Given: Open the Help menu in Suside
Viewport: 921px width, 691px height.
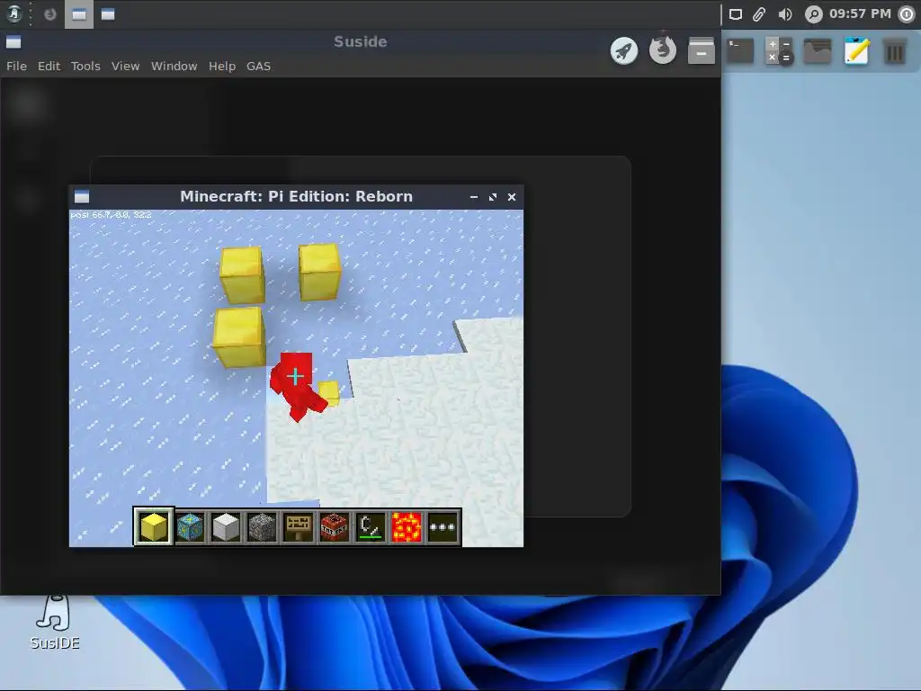Looking at the screenshot, I should coord(221,66).
